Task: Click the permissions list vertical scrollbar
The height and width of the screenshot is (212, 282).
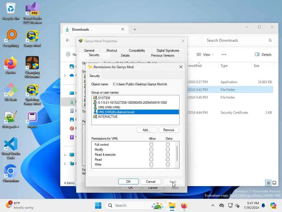Action: point(177,153)
